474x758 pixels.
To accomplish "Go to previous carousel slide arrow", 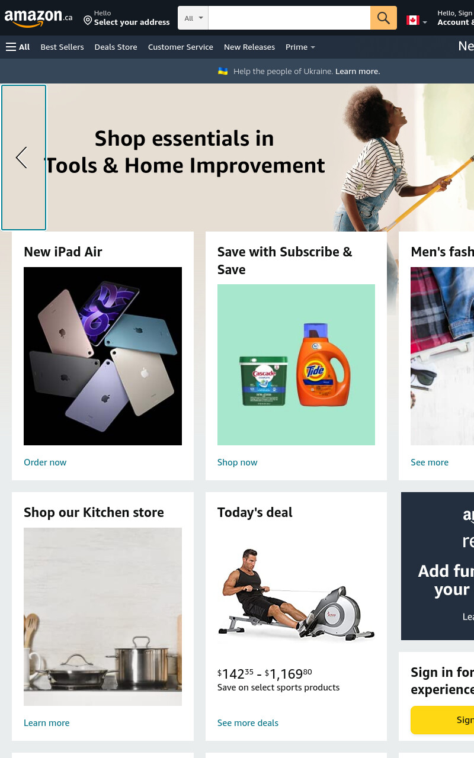I will point(24,158).
